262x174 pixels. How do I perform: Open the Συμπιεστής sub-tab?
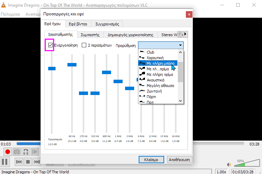point(90,35)
